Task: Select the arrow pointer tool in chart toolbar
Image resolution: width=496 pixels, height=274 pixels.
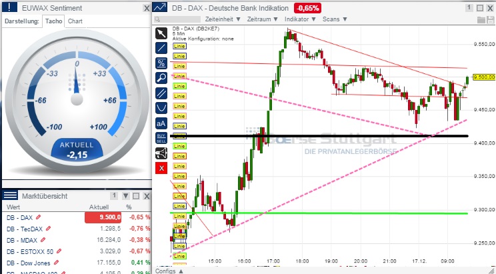Action: click(161, 33)
